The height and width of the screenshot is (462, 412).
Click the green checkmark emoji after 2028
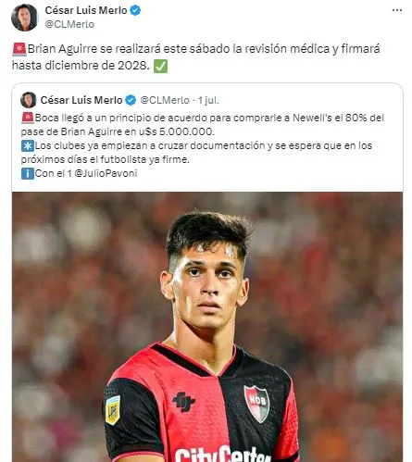click(x=161, y=66)
